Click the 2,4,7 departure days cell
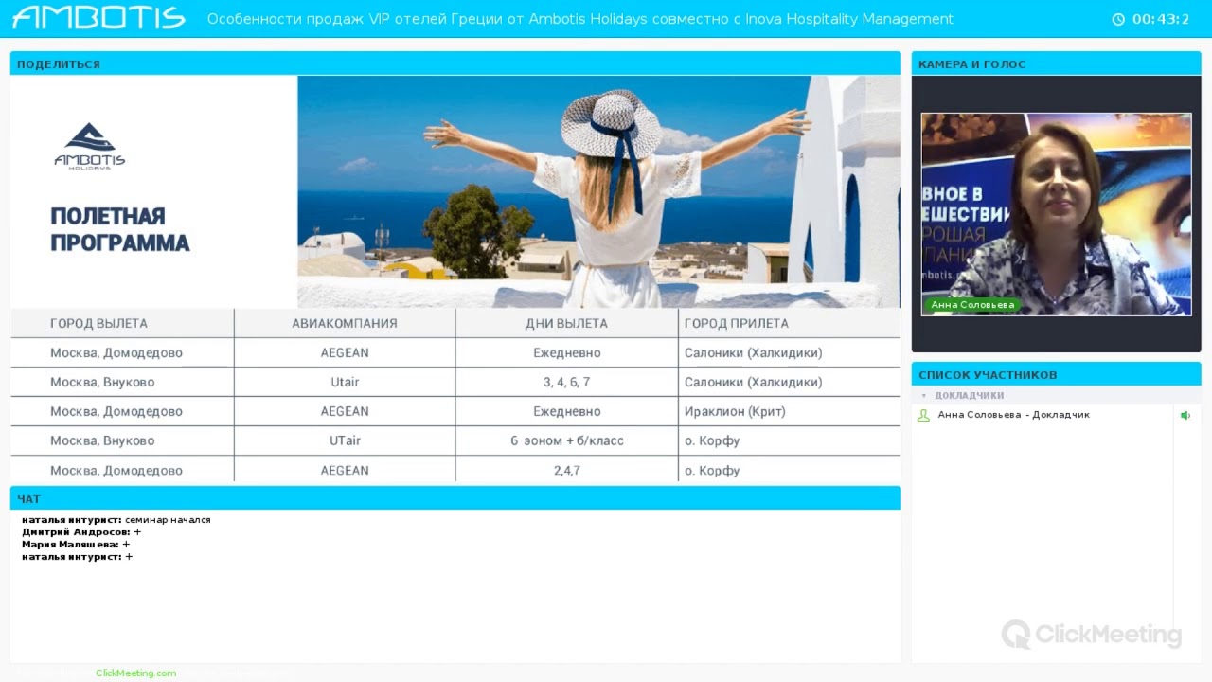The height and width of the screenshot is (682, 1212). pyautogui.click(x=566, y=470)
